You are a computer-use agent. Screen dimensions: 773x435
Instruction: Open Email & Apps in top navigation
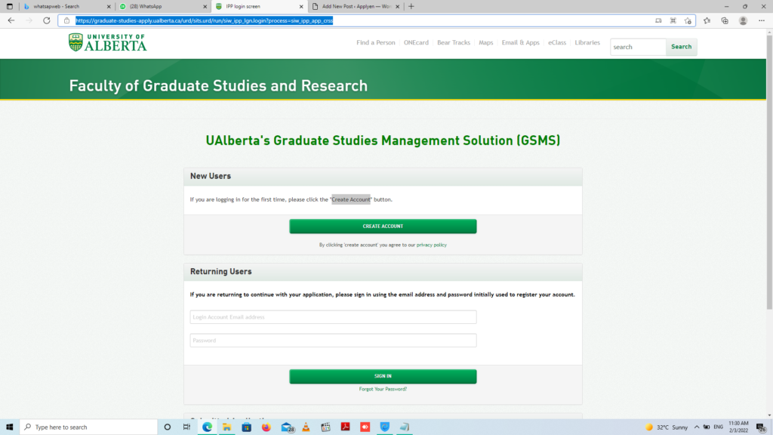[x=521, y=43]
